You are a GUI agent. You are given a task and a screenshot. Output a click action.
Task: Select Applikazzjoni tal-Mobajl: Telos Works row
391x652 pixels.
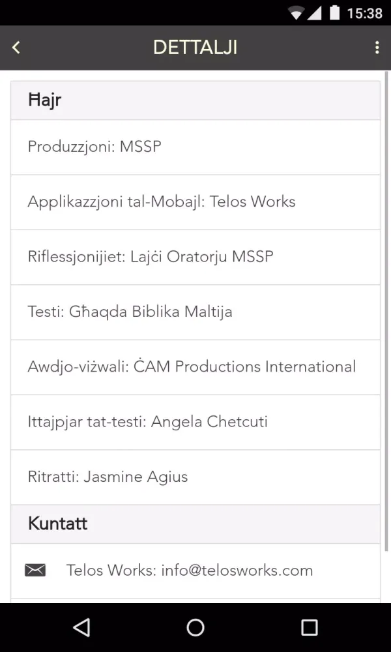[195, 202]
